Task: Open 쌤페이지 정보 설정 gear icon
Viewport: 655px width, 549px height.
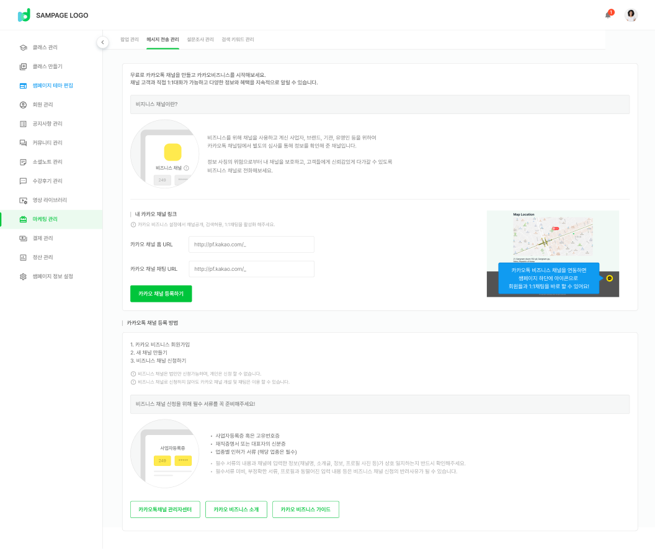Action: coord(23,276)
